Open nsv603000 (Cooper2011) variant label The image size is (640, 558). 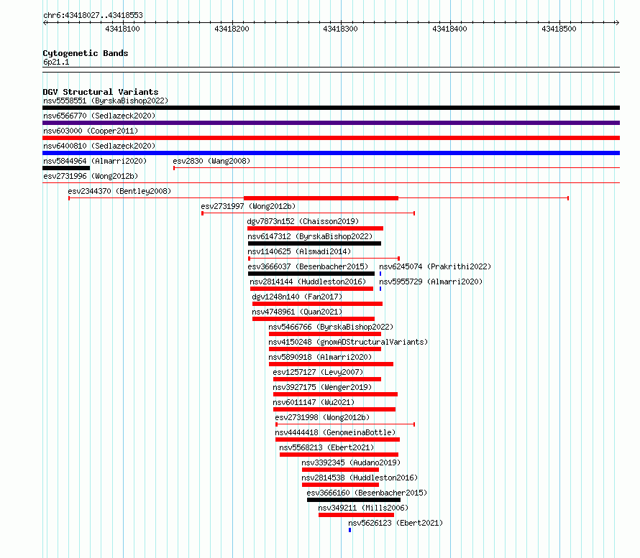point(91,131)
